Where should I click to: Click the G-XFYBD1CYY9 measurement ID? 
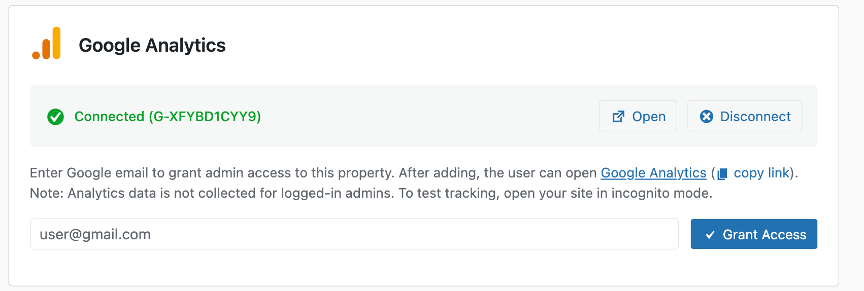pos(205,117)
